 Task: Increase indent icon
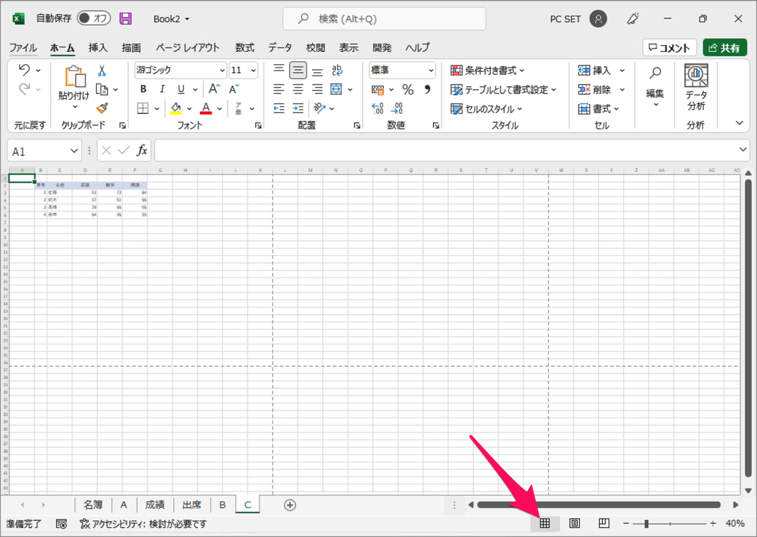298,108
